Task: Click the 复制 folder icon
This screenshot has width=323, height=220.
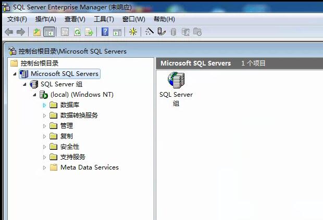Action: pos(53,136)
